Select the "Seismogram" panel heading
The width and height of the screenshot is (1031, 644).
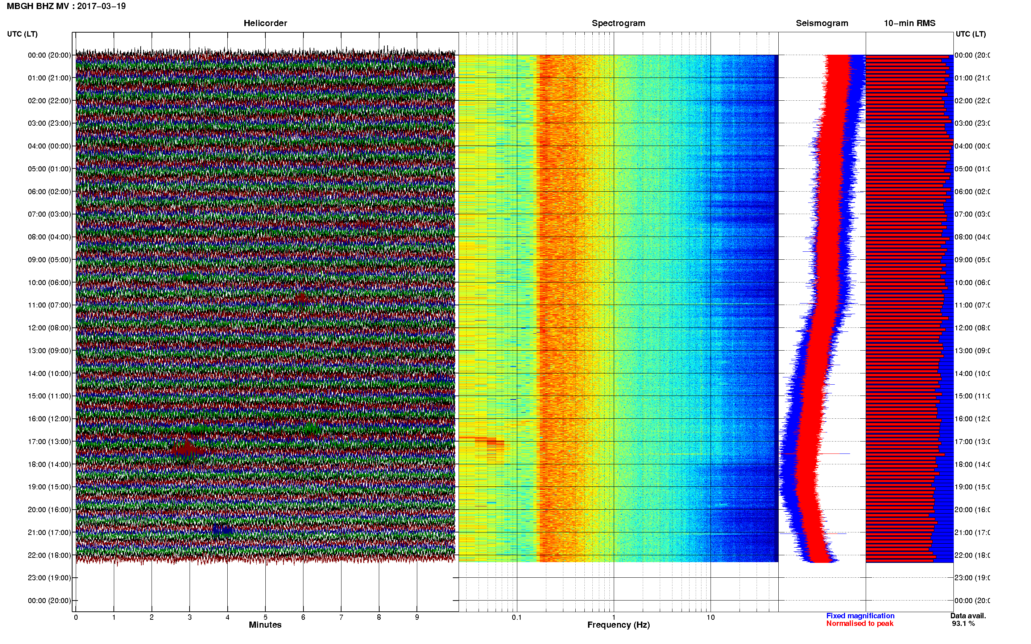(822, 23)
